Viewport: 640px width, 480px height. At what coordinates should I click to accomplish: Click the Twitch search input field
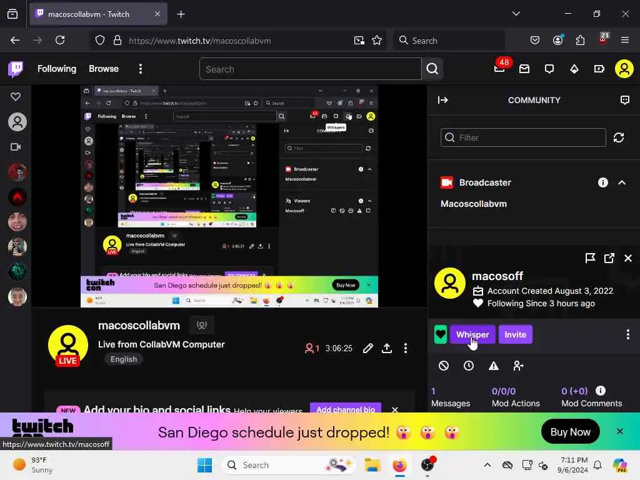click(310, 69)
